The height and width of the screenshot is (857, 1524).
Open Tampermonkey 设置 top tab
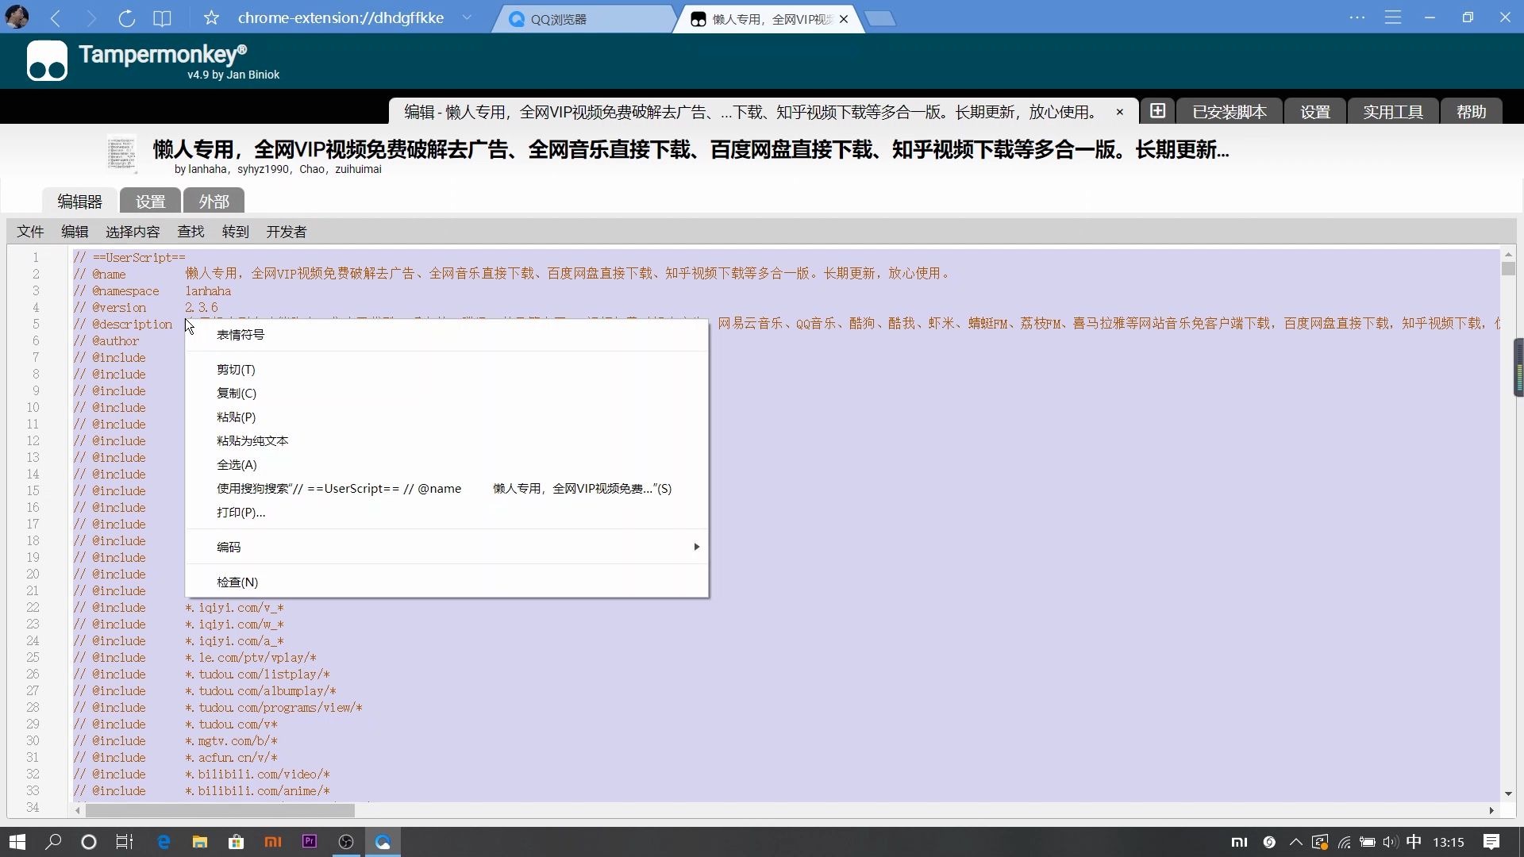point(1315,112)
